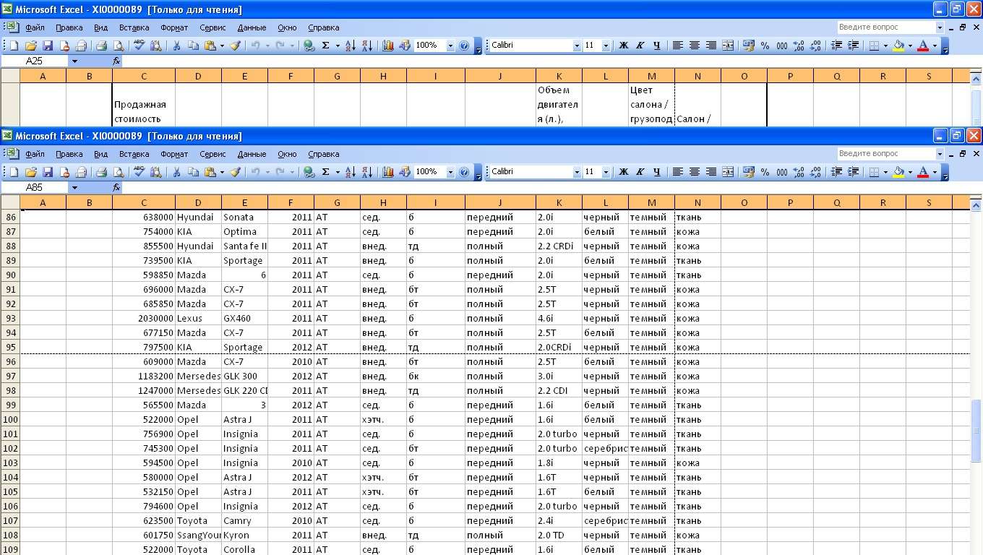This screenshot has height=555, width=983.
Task: Open Name Box A25 dropdown in back window
Action: [74, 61]
